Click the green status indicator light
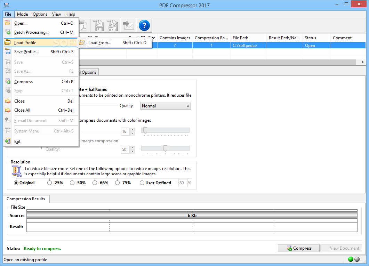This screenshot has width=369, height=266. pos(351,259)
